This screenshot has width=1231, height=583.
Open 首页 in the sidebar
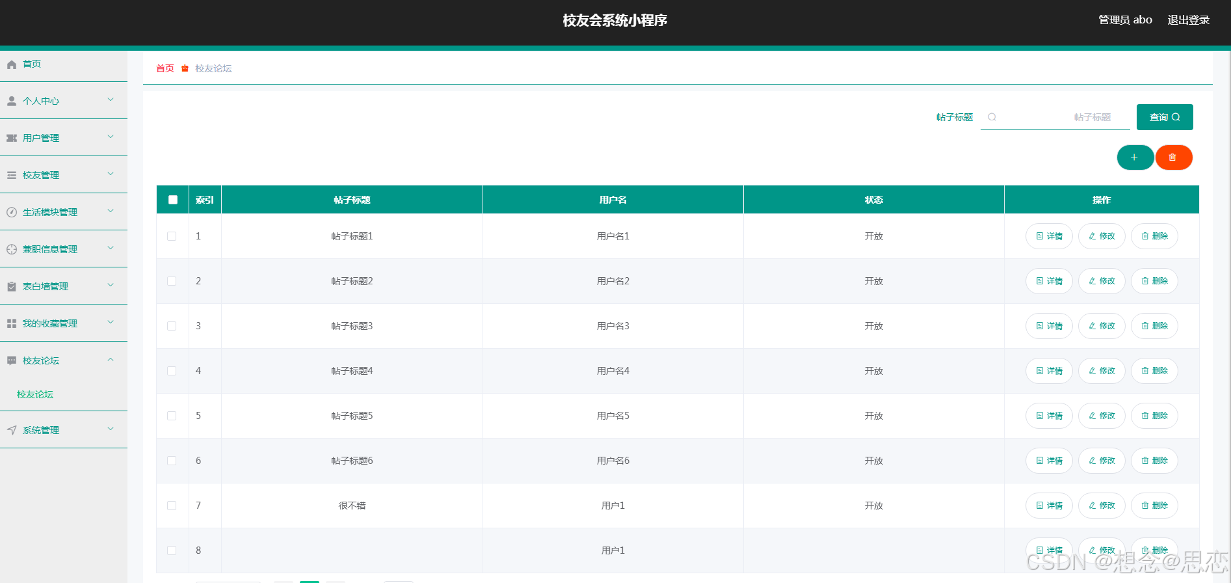coord(64,64)
